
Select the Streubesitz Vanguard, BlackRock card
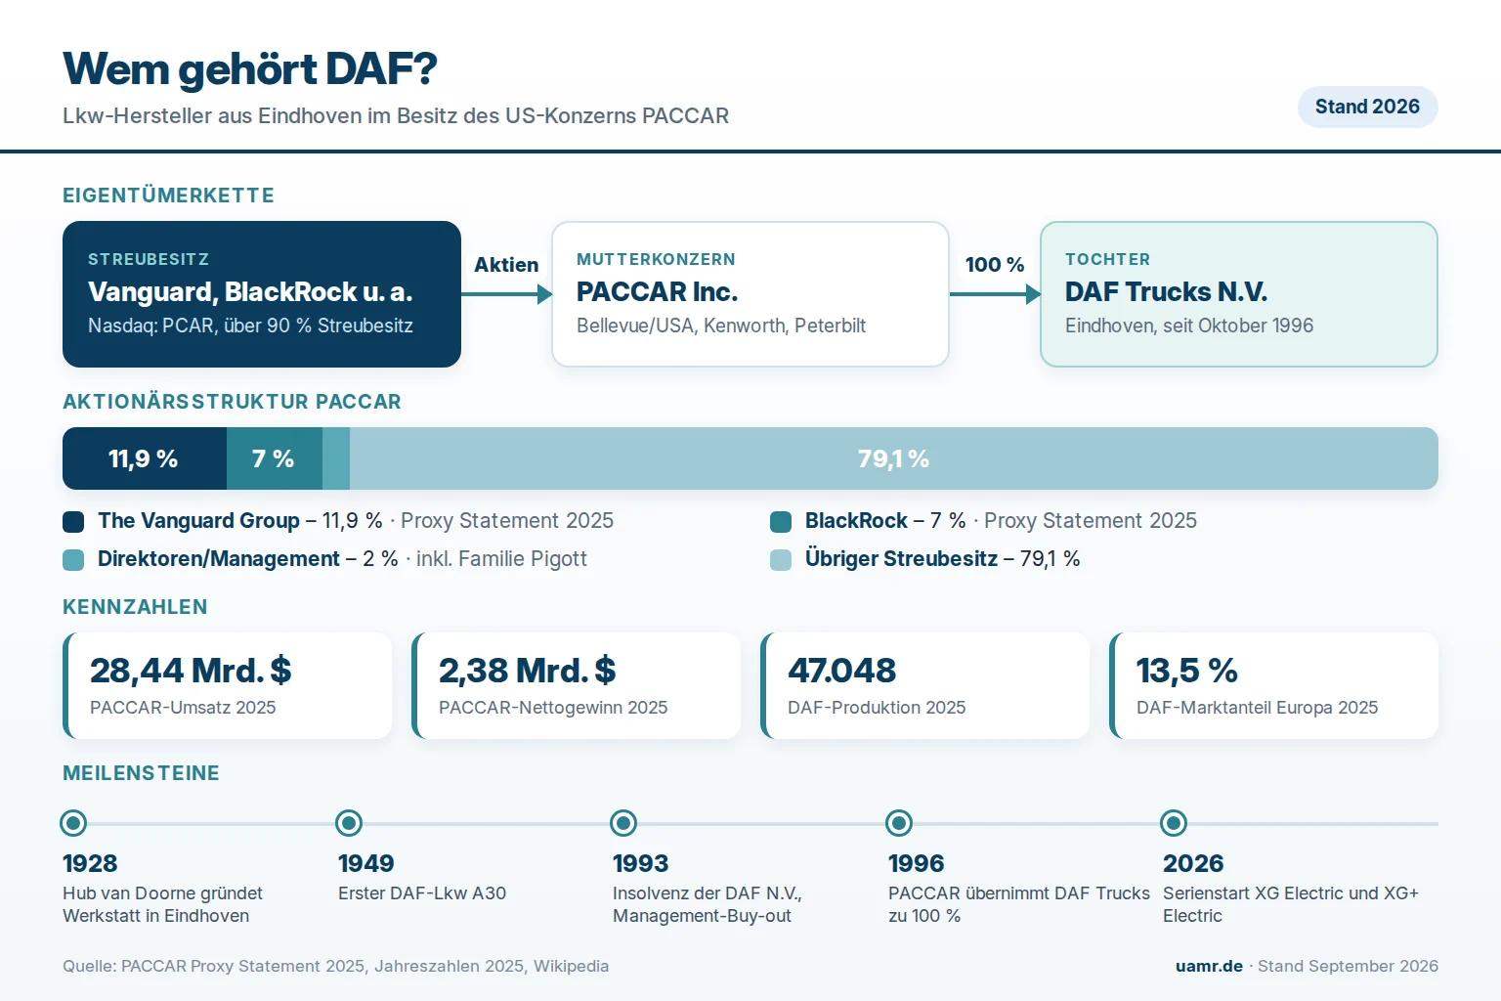point(262,294)
